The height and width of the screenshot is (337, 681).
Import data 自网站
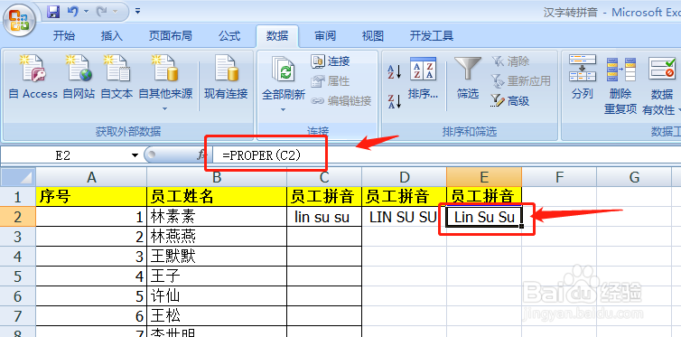79,77
